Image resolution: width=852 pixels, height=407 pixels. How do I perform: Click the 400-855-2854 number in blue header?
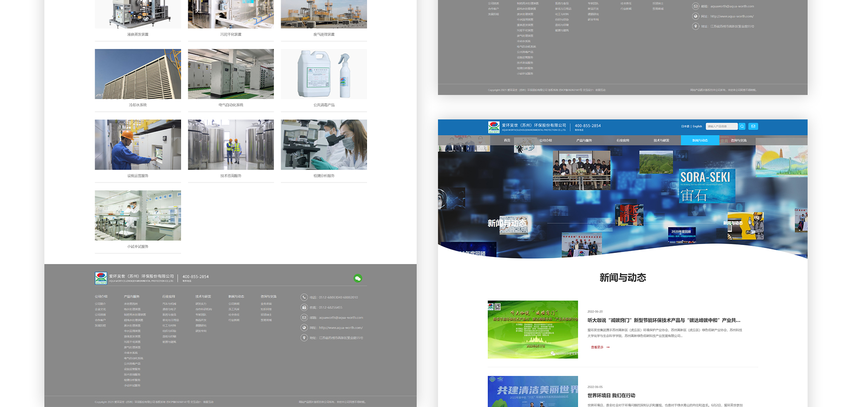click(x=588, y=126)
